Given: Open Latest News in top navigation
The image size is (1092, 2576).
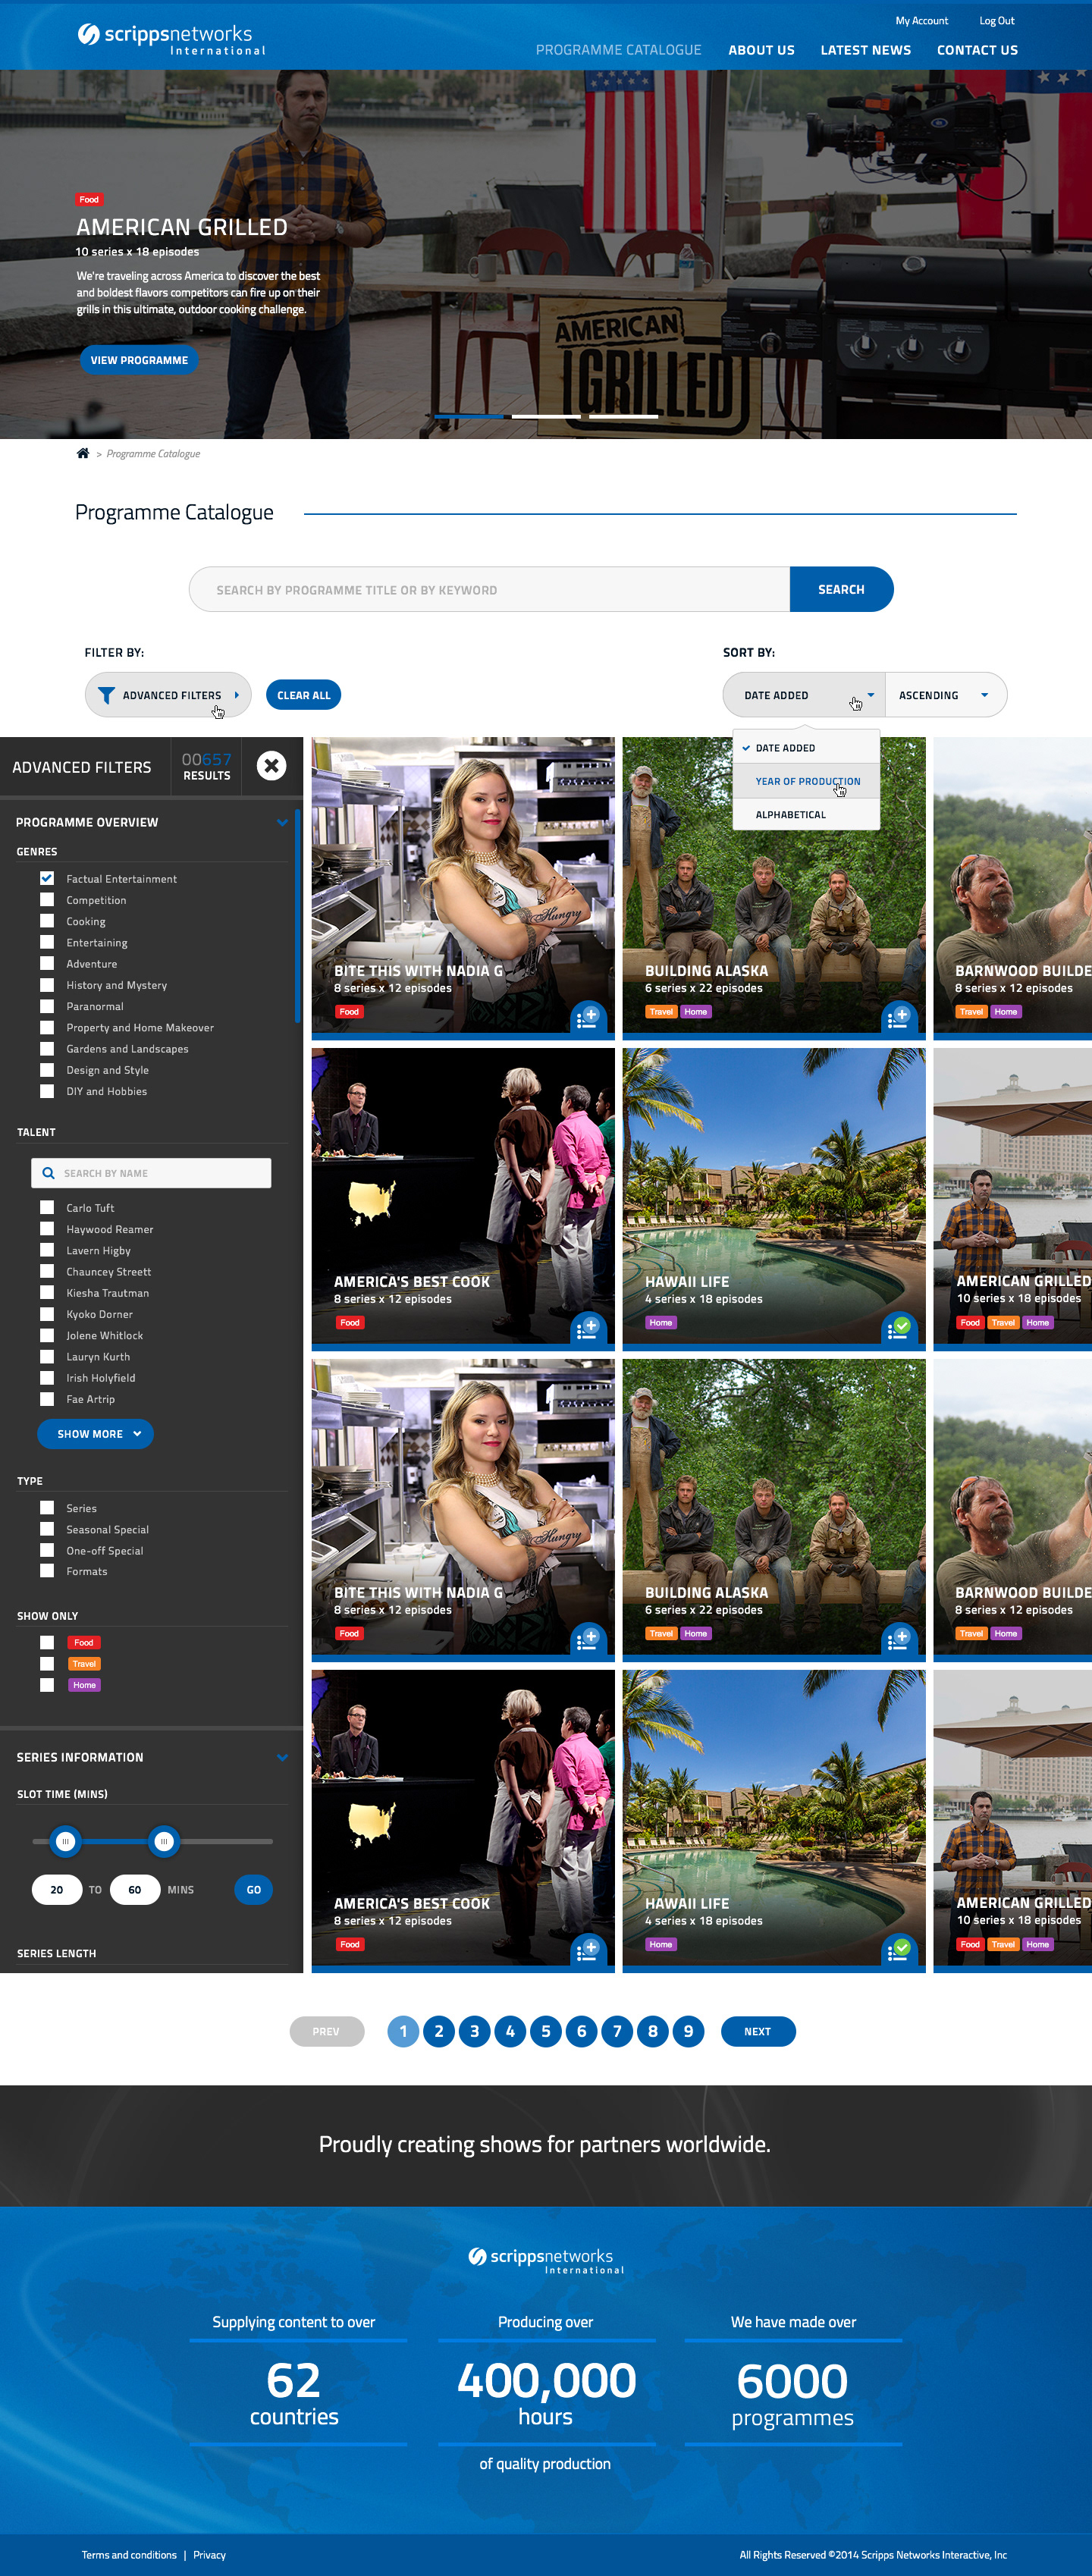Looking at the screenshot, I should pos(865,50).
